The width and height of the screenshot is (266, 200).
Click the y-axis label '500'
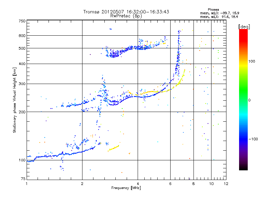coord(22,48)
